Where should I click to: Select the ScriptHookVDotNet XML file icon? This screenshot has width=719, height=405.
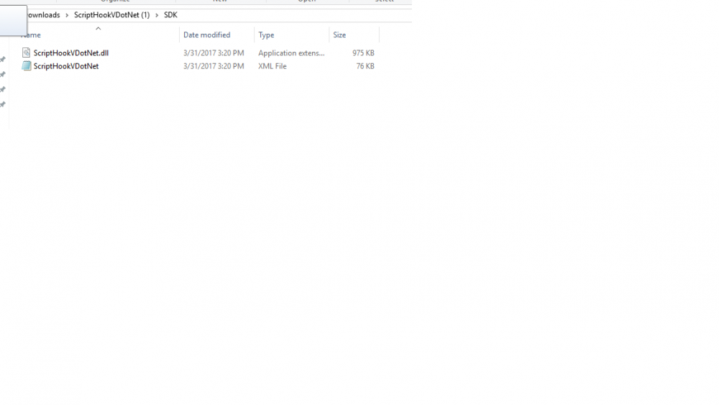pyautogui.click(x=27, y=66)
